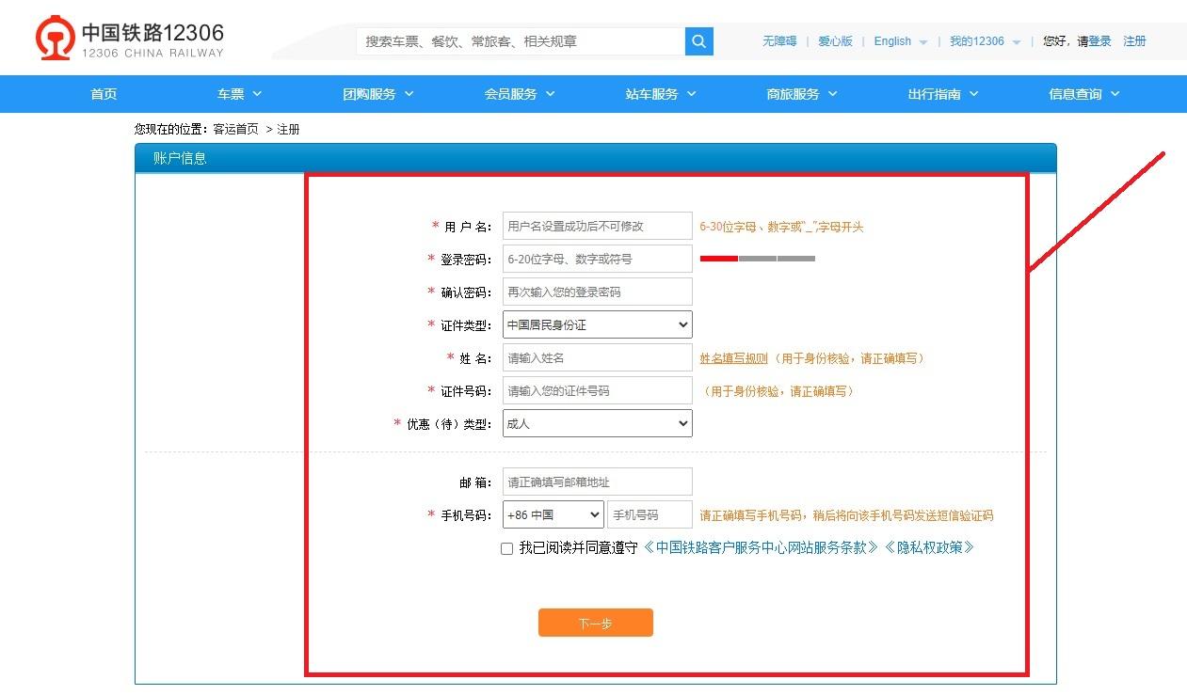The width and height of the screenshot is (1187, 695).
Task: Click the 注册 register link
Action: (x=1134, y=41)
